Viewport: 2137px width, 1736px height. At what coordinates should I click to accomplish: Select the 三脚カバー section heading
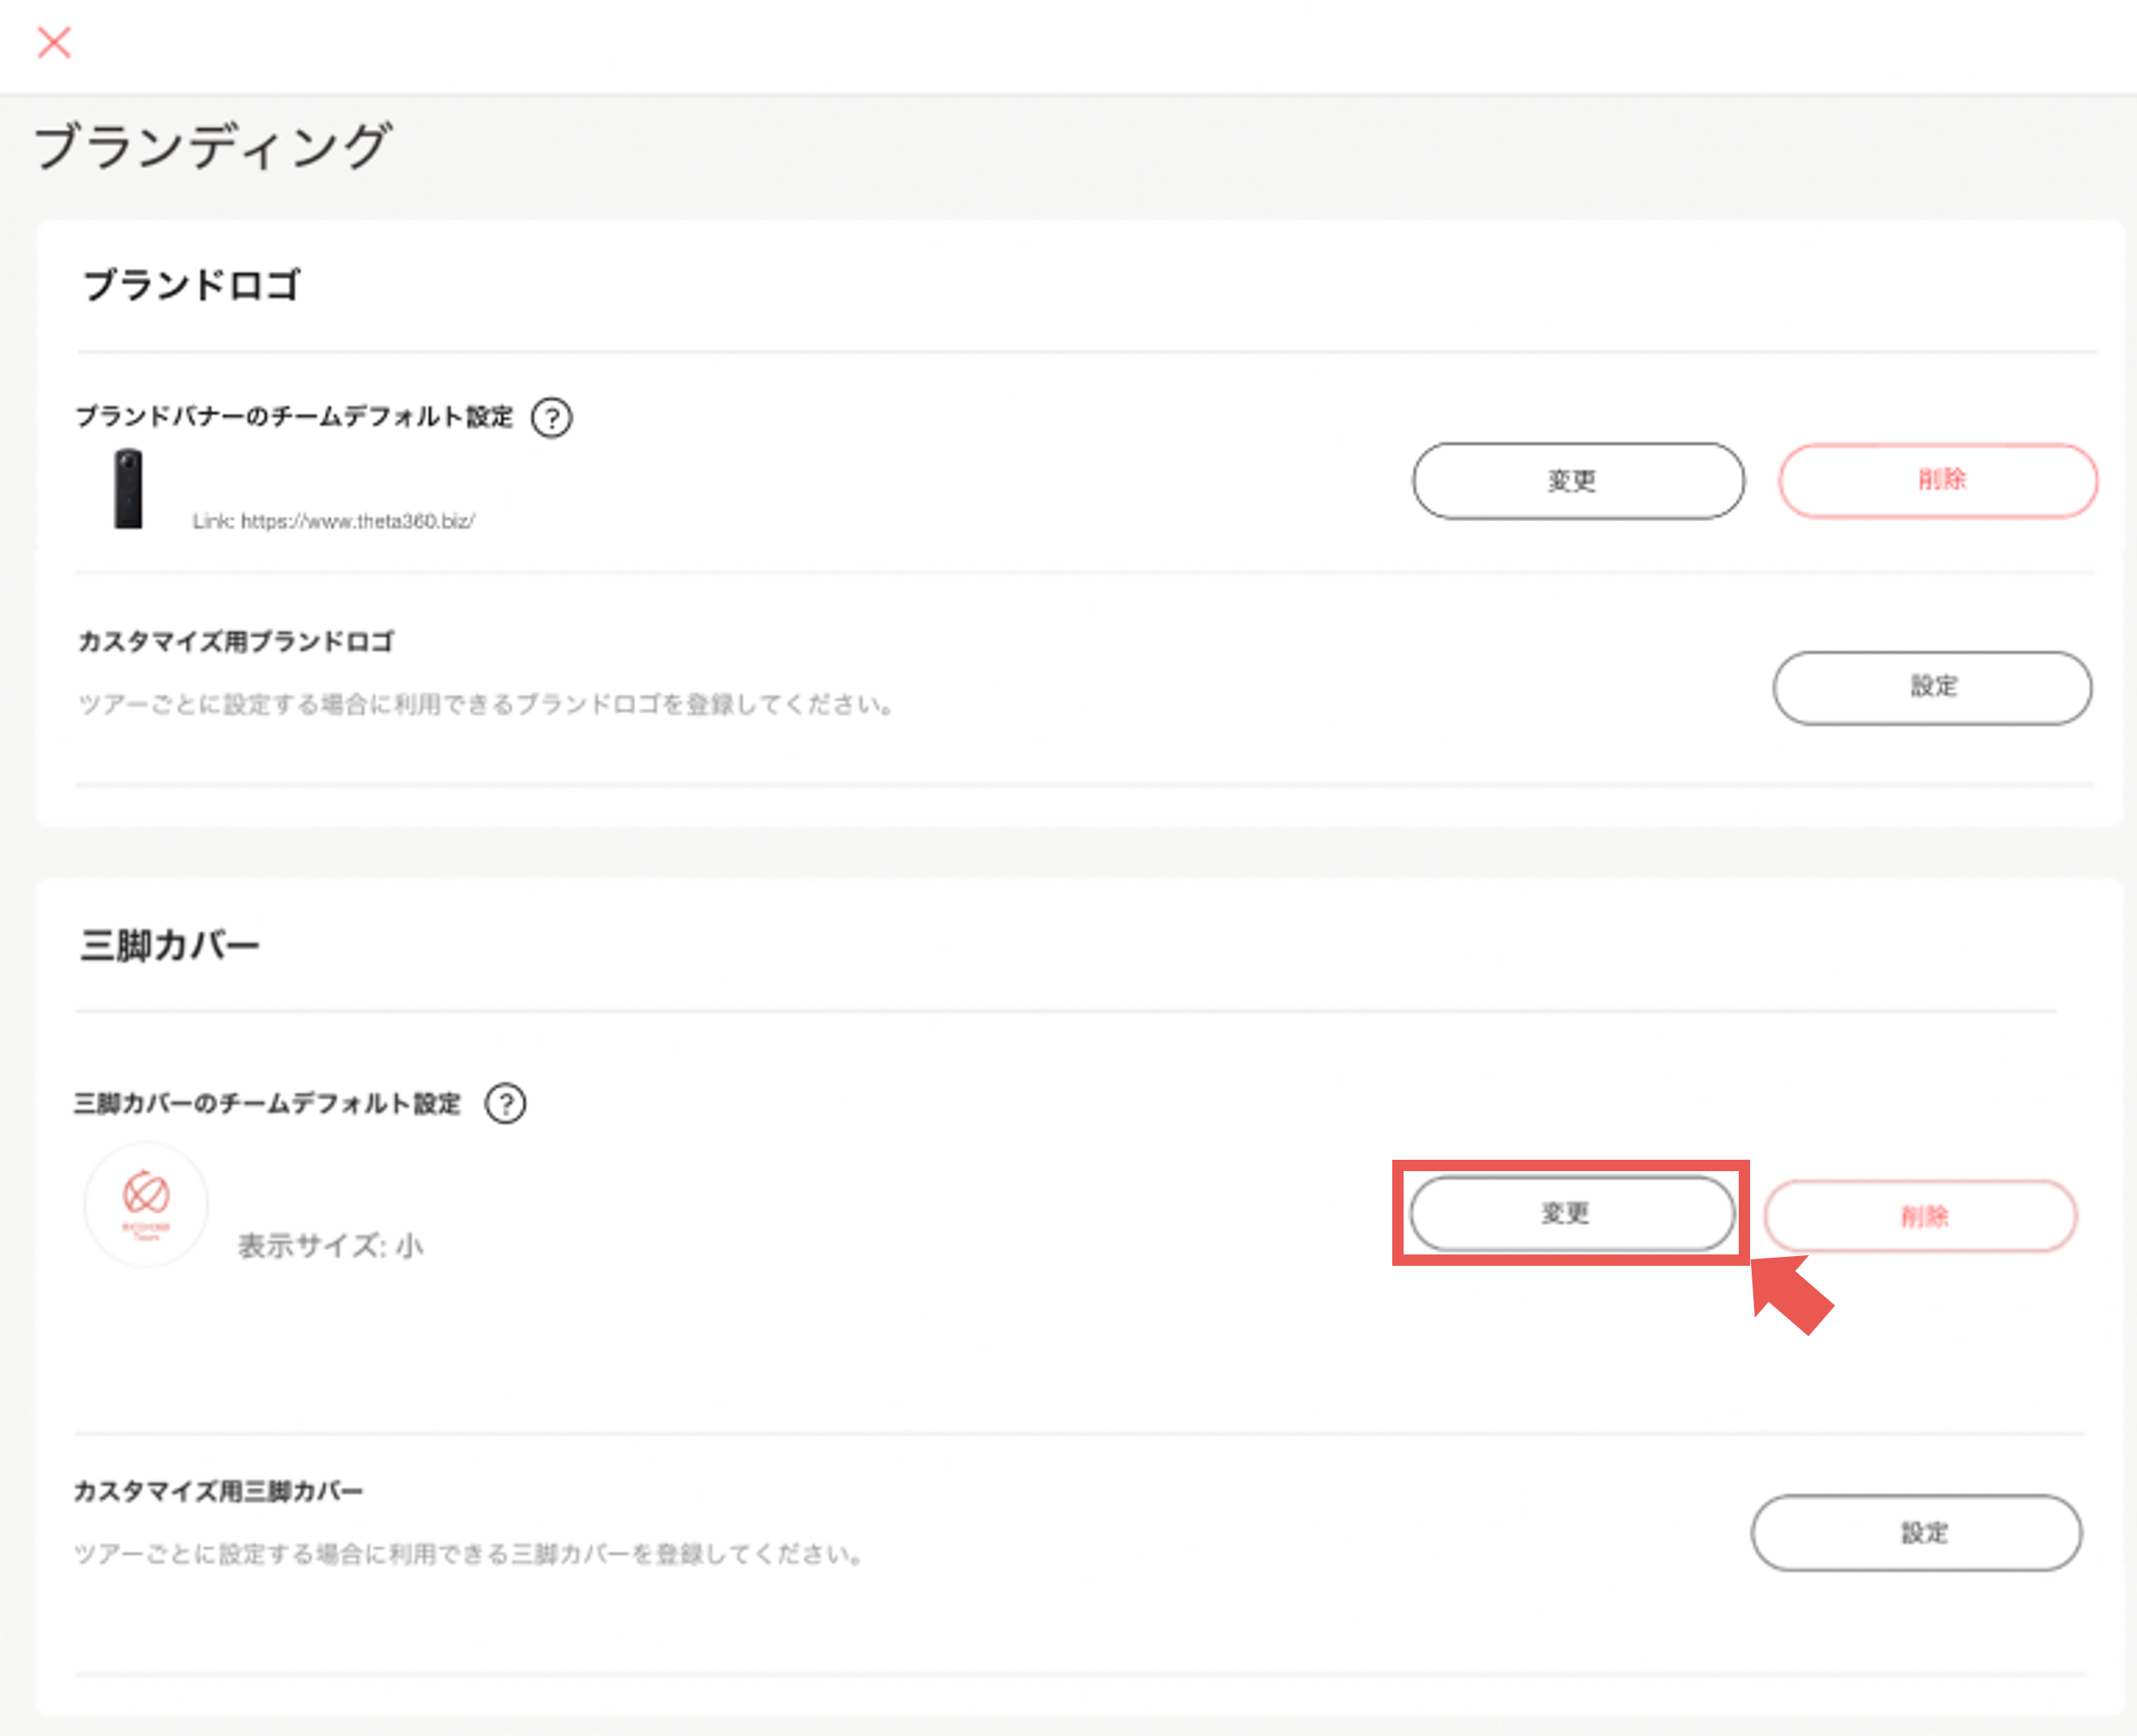172,942
